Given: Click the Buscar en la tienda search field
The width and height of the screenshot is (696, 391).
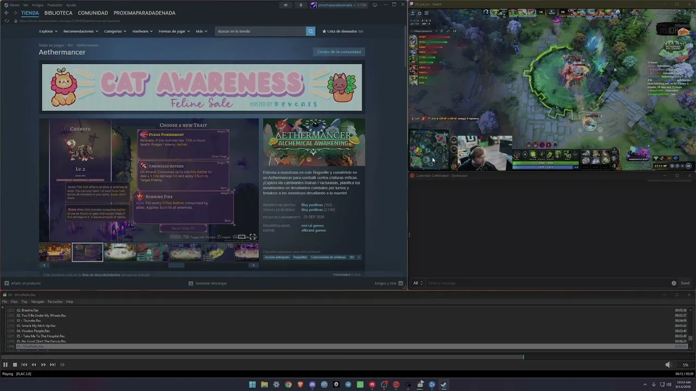Looking at the screenshot, I should [x=260, y=31].
